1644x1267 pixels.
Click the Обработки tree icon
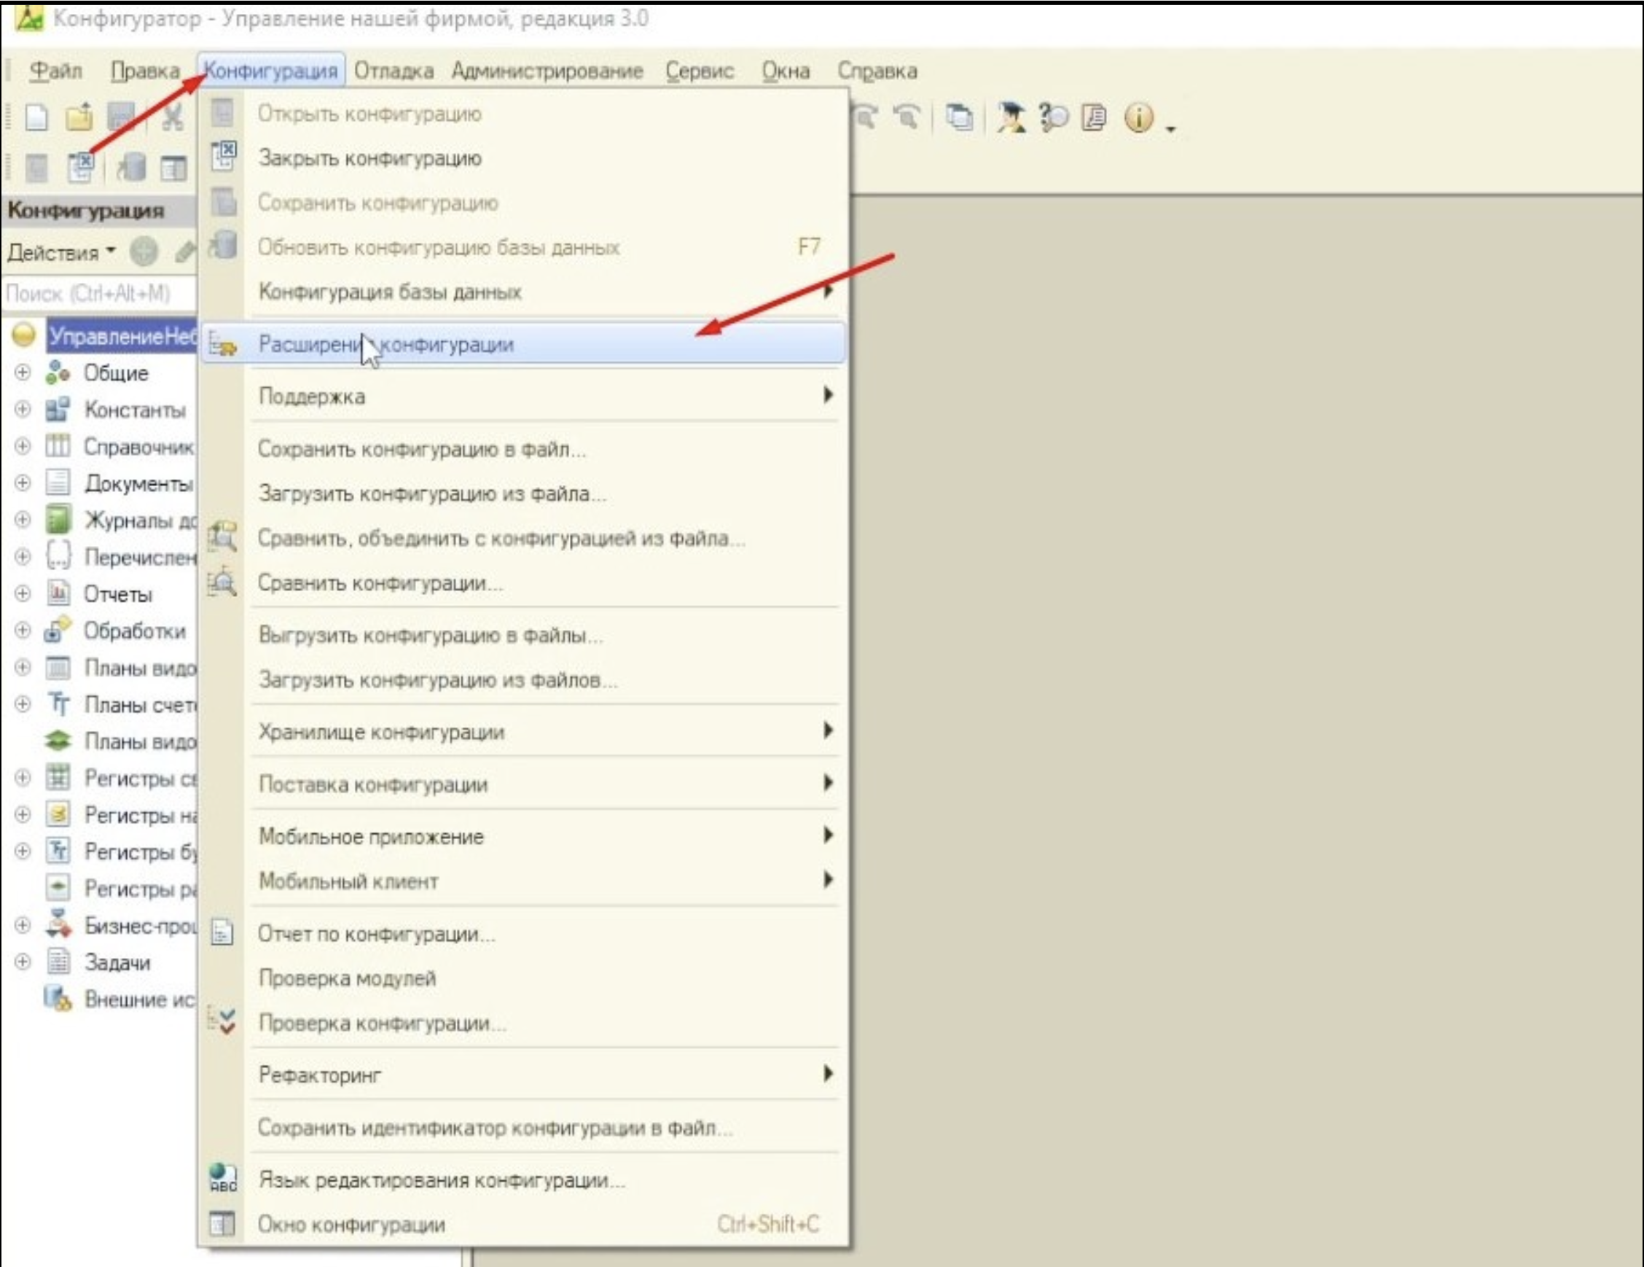[58, 629]
